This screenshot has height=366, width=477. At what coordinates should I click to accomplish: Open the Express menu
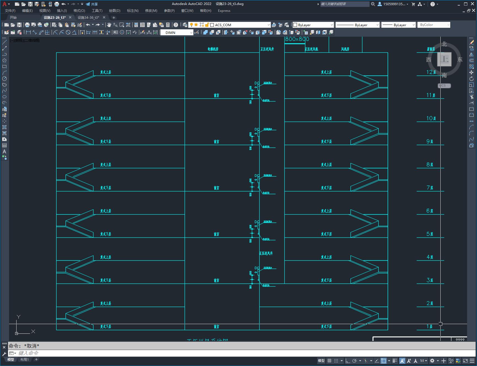point(224,11)
